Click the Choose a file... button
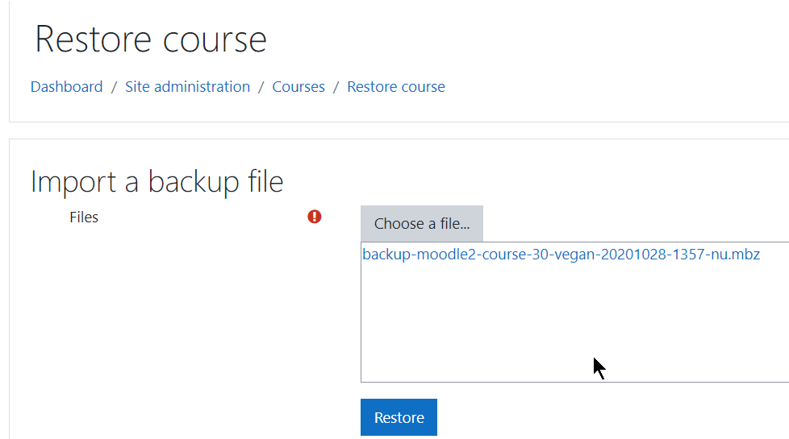This screenshot has width=789, height=439. coord(422,223)
